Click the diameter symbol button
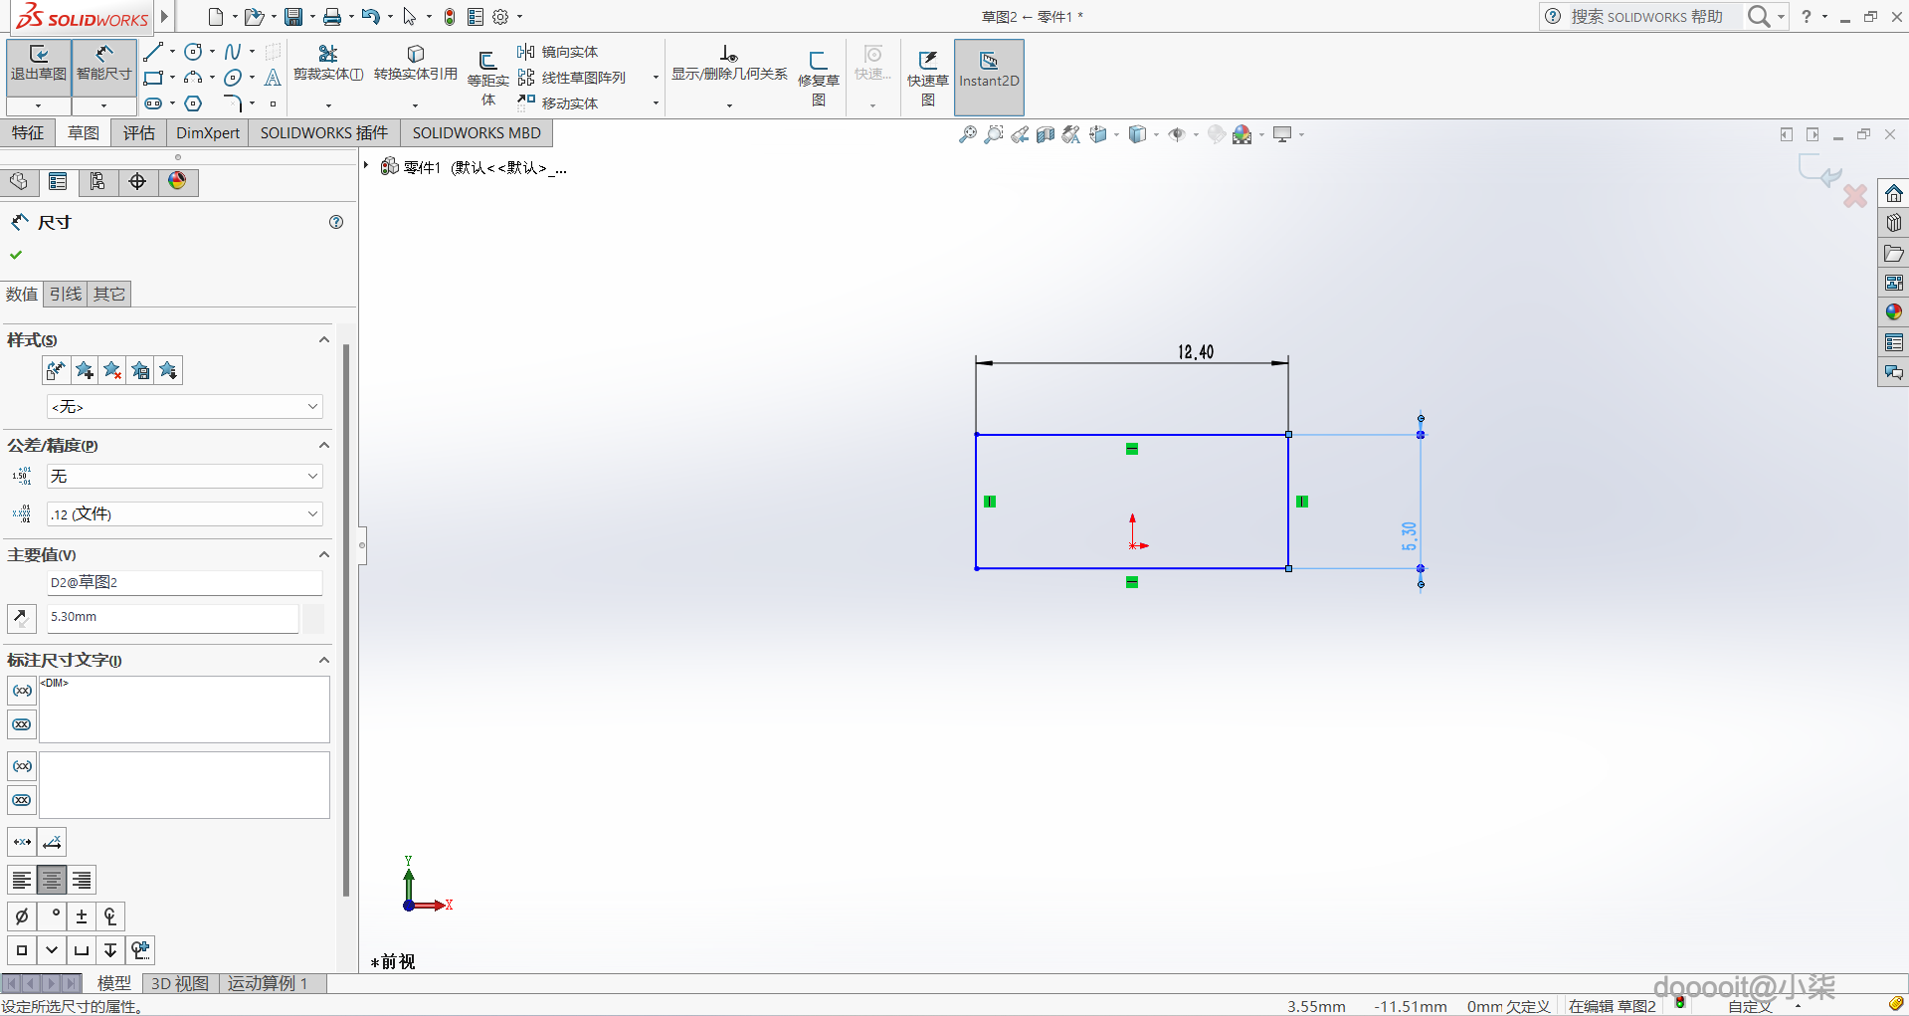This screenshot has height=1016, width=1909. coord(22,916)
